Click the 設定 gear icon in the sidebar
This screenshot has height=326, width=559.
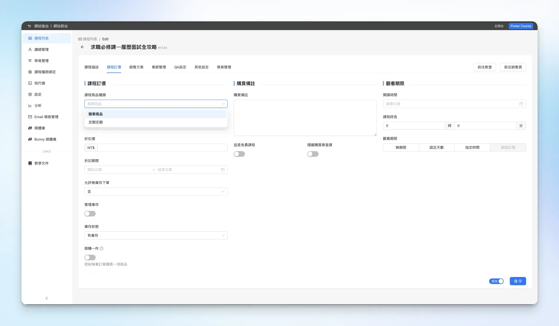coord(30,94)
